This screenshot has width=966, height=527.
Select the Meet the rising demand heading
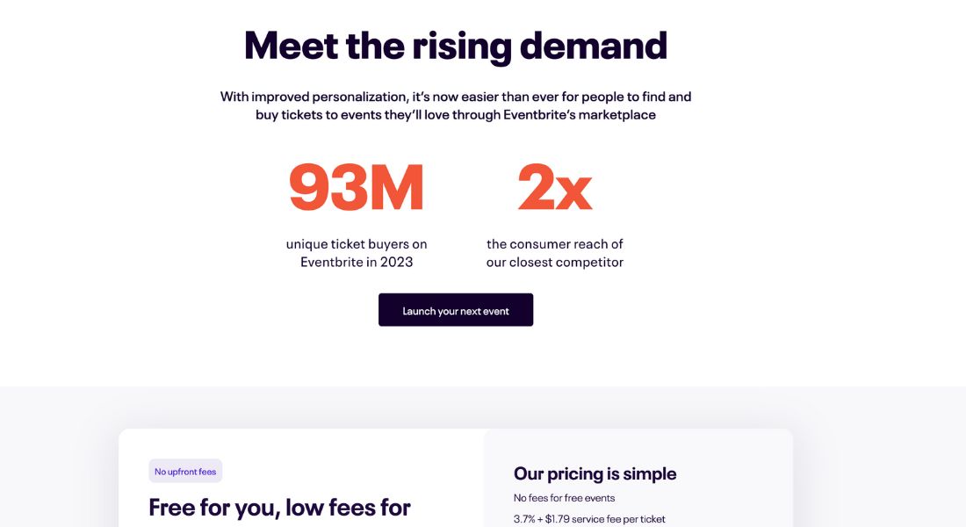pyautogui.click(x=455, y=46)
